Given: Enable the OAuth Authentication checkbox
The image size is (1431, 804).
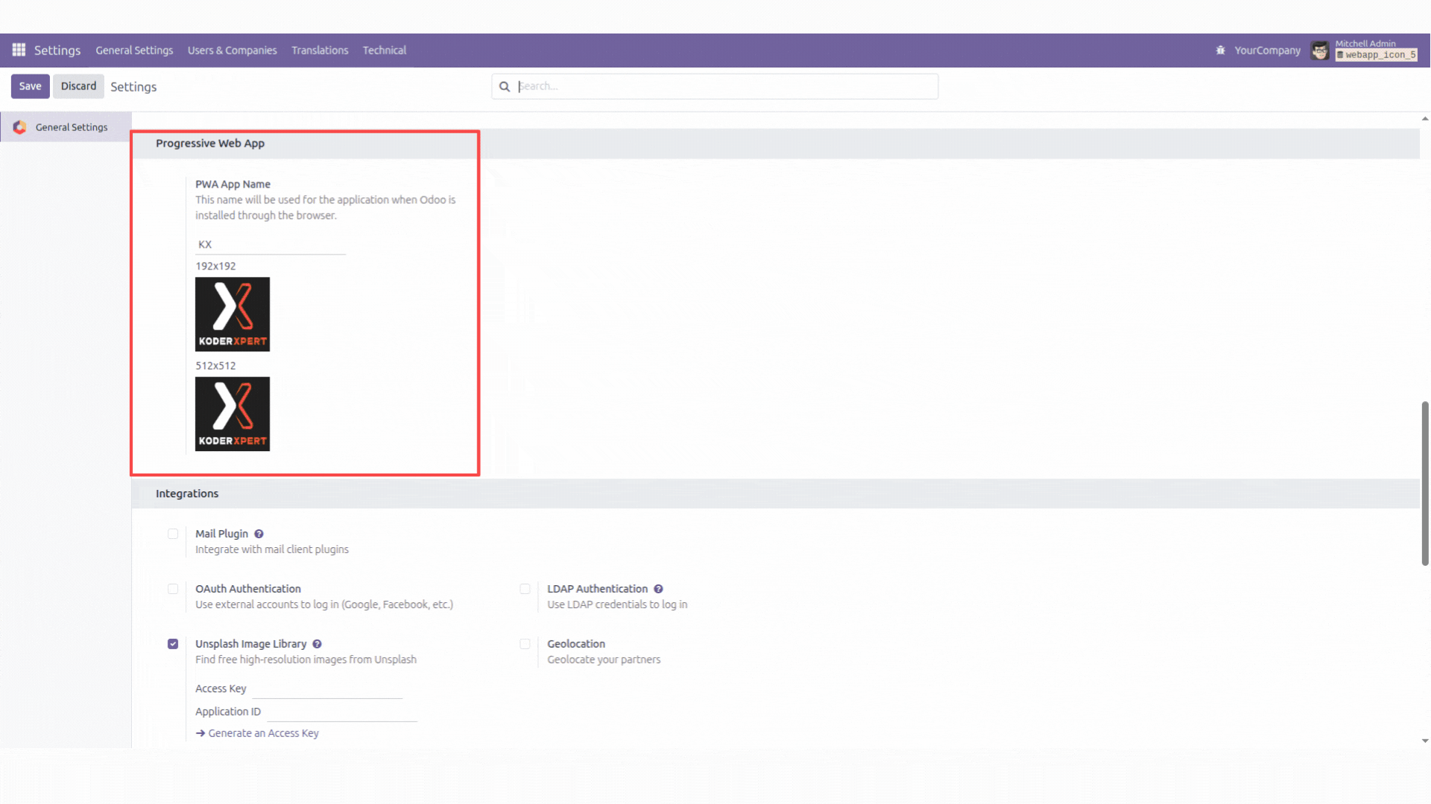Looking at the screenshot, I should point(173,589).
